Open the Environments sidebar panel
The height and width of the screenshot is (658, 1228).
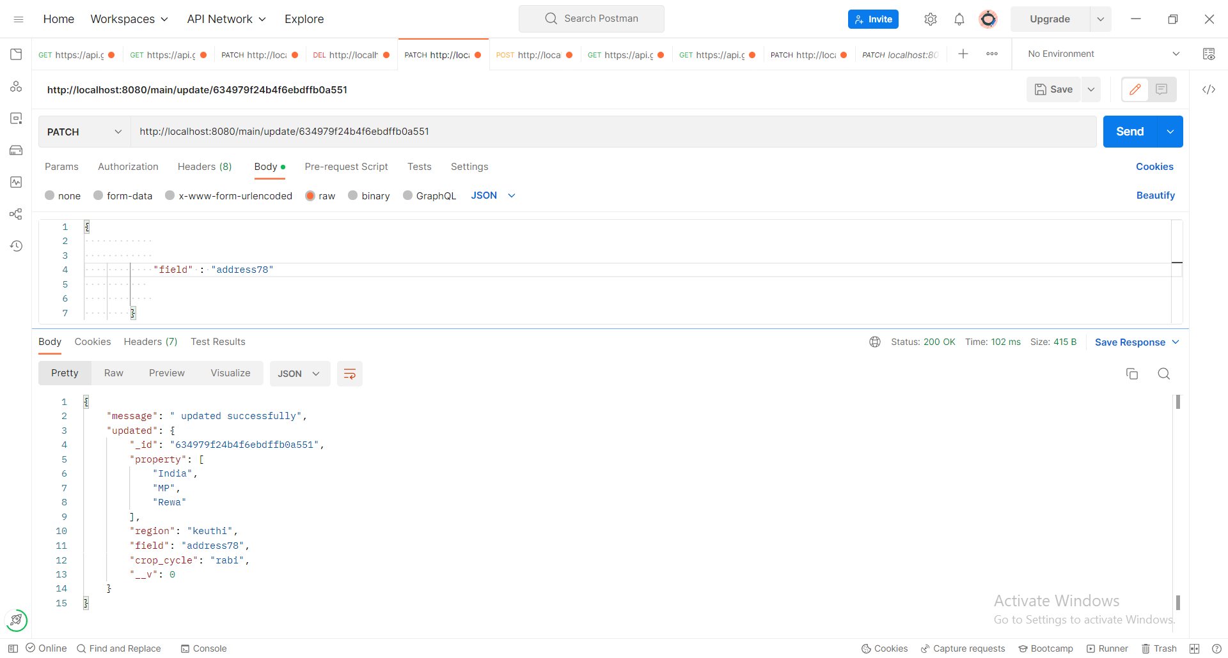pyautogui.click(x=16, y=118)
